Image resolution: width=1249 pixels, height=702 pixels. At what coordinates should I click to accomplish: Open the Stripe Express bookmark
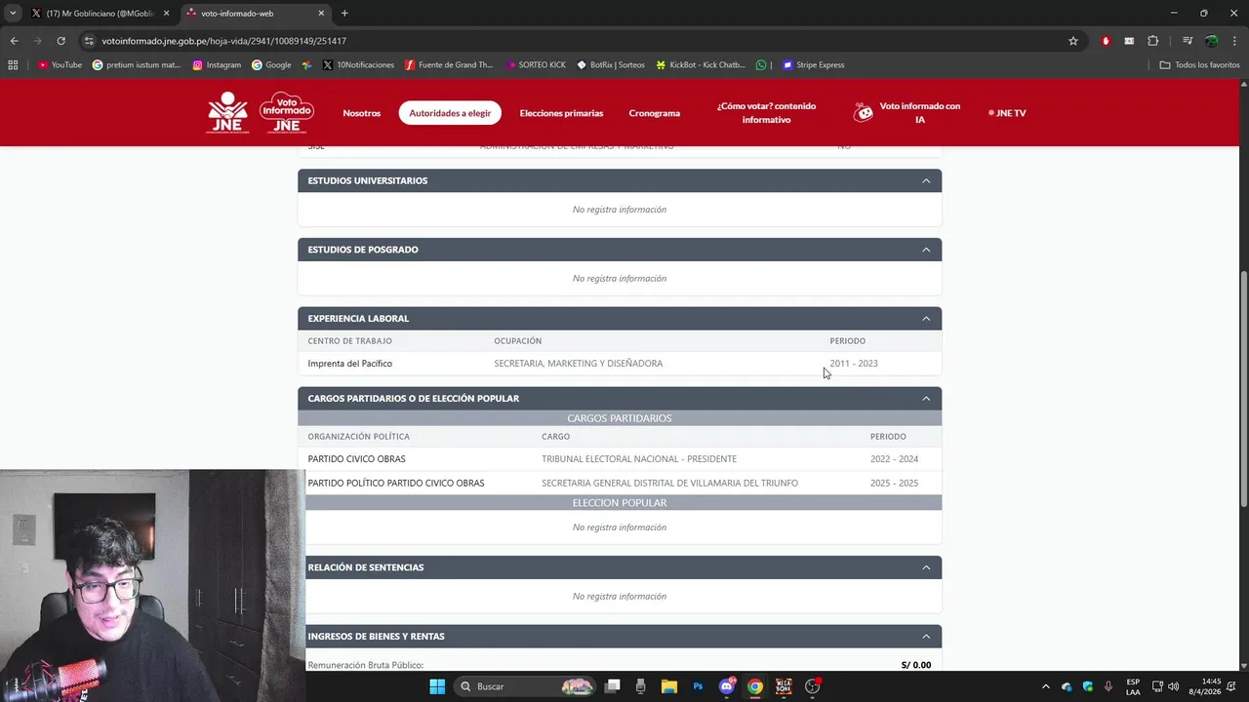(814, 65)
